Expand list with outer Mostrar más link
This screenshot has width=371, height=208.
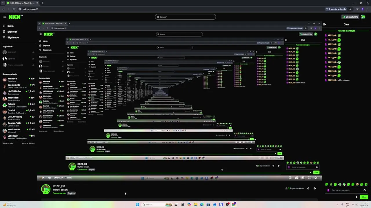(x=8, y=143)
